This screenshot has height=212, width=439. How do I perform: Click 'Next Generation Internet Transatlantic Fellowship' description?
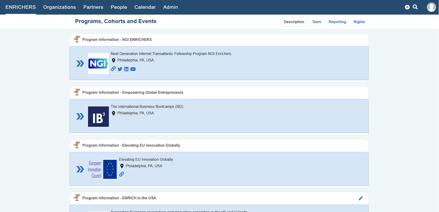click(171, 54)
